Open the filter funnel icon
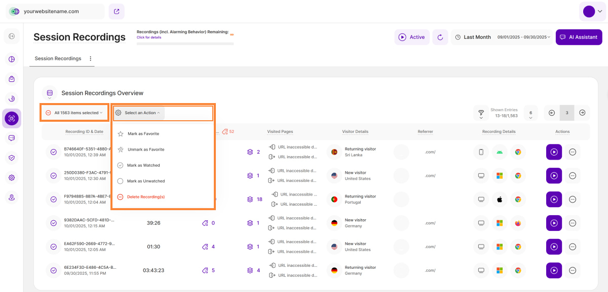The width and height of the screenshot is (608, 292). pyautogui.click(x=481, y=113)
